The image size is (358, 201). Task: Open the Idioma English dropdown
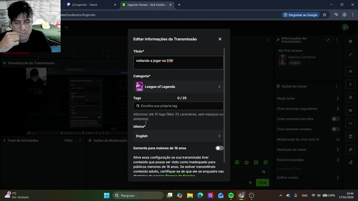pyautogui.click(x=178, y=136)
